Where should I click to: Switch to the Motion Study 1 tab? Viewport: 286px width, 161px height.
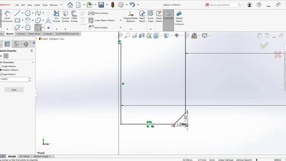tap(42, 157)
